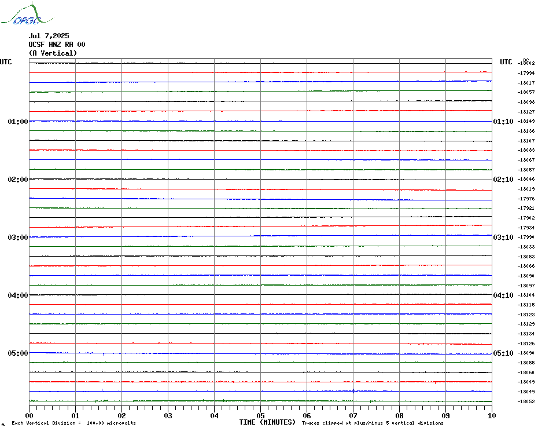The width and height of the screenshot is (538, 431).
Task: Click the 09 minute axis label
Action: coord(445,416)
